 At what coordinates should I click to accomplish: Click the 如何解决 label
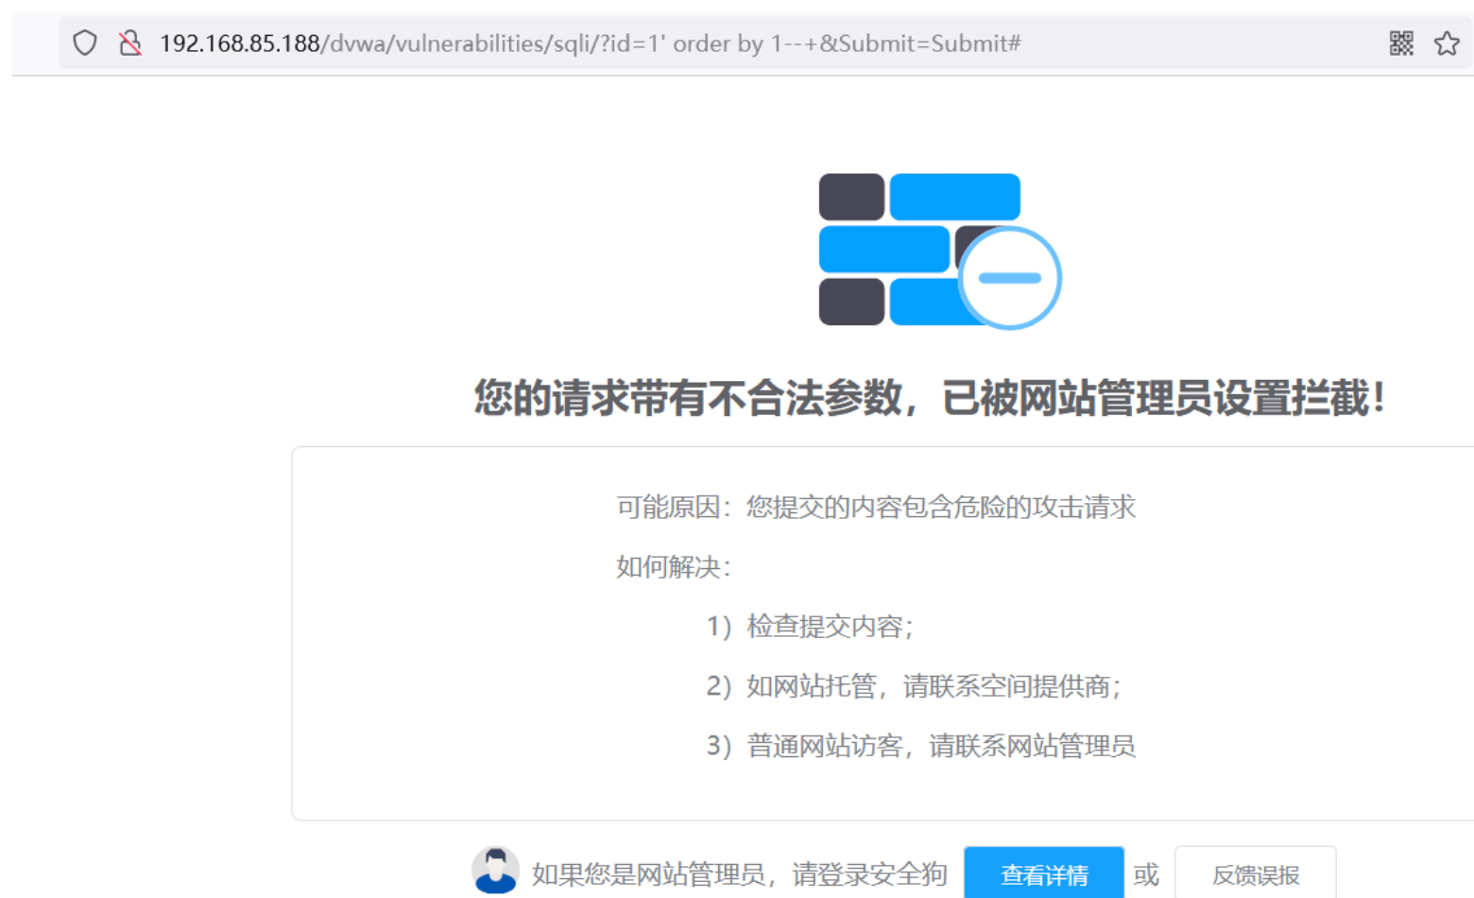(674, 567)
